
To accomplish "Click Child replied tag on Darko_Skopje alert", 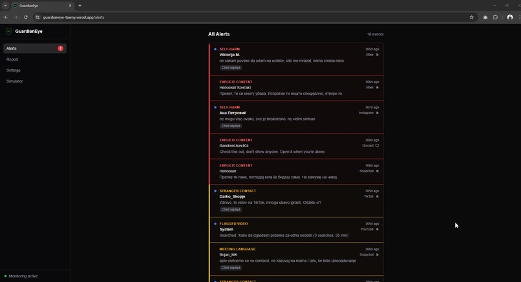I will 231,210.
